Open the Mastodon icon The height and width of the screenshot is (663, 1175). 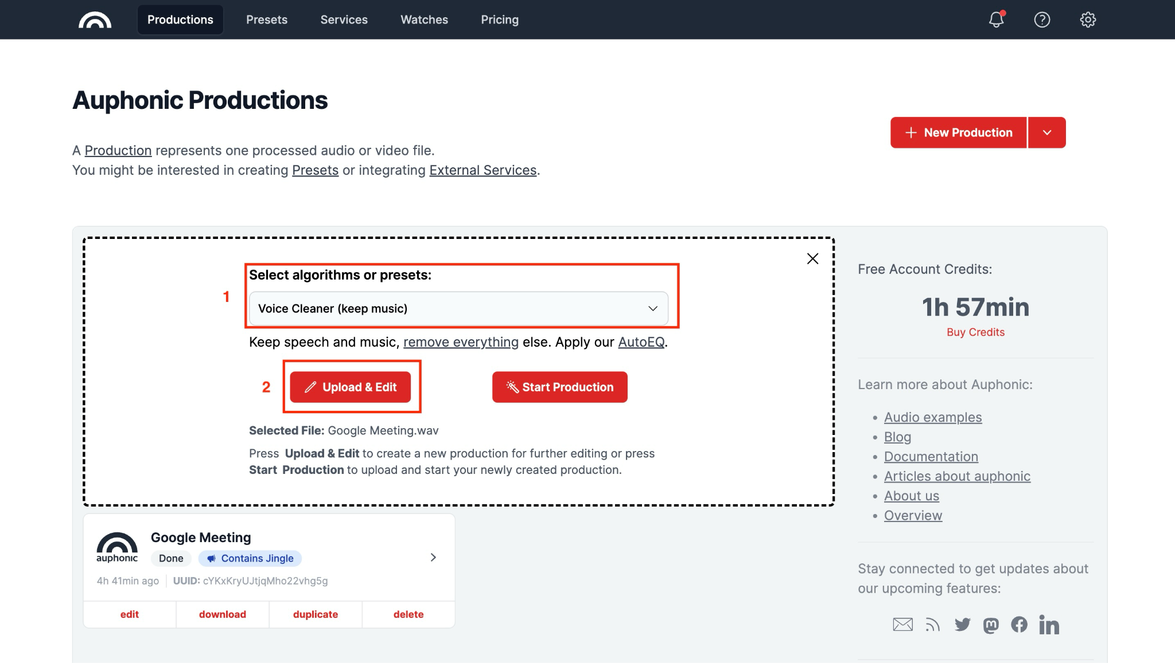991,625
